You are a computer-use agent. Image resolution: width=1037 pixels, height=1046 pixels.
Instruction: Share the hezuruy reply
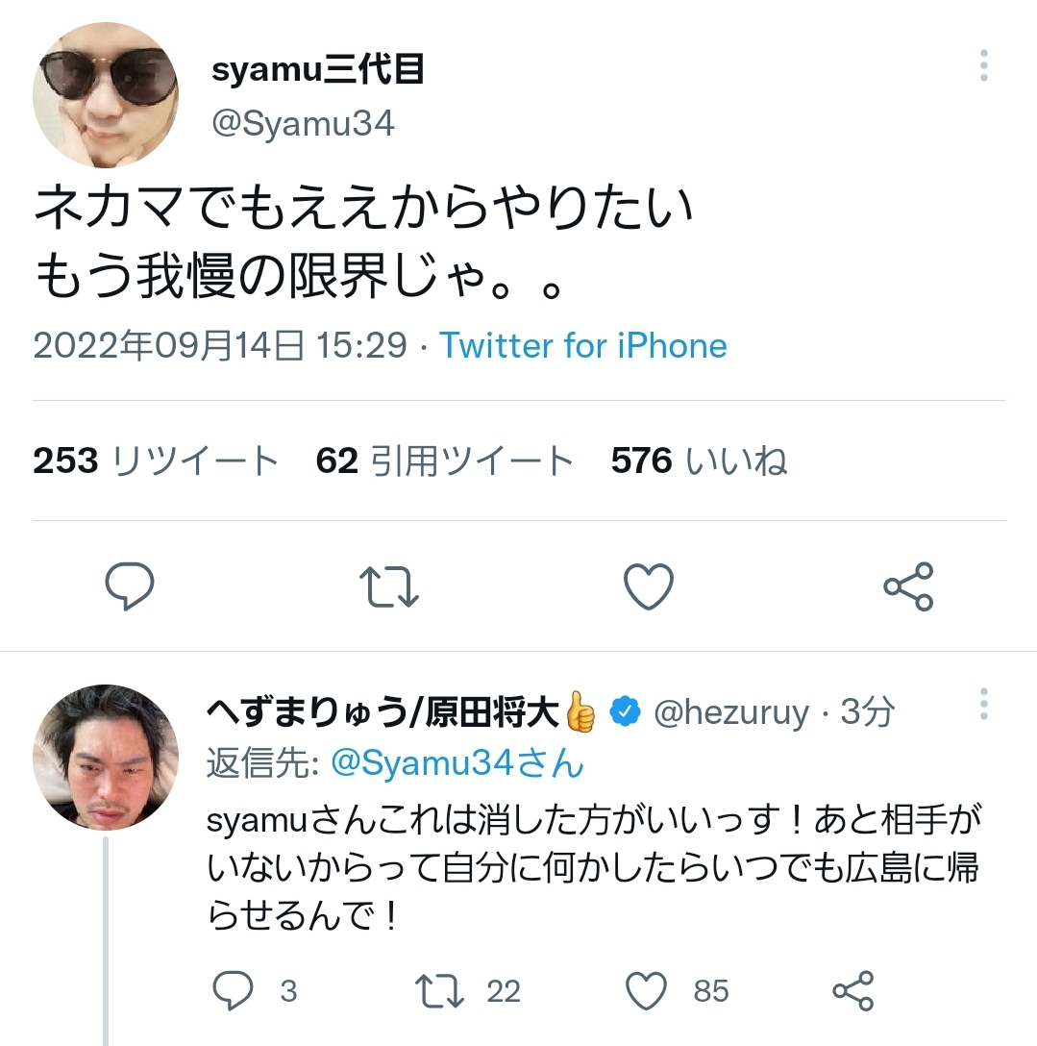(x=852, y=990)
